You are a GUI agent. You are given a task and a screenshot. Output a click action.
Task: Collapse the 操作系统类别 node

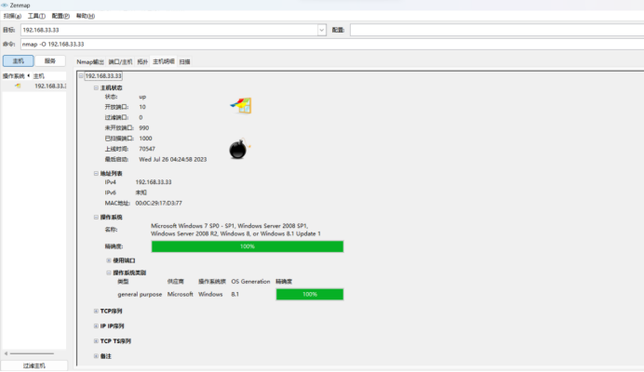tap(108, 272)
